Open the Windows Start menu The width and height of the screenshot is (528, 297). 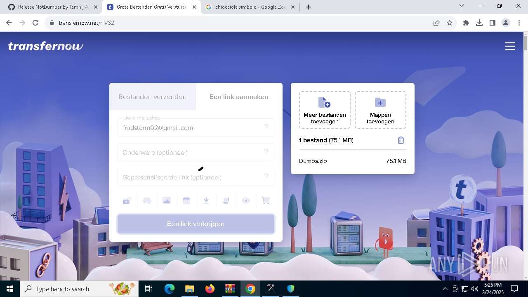coord(10,289)
